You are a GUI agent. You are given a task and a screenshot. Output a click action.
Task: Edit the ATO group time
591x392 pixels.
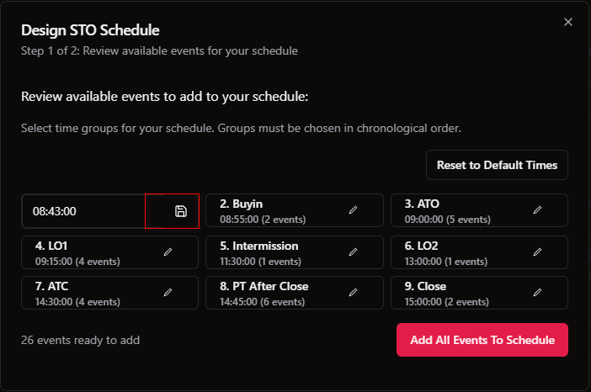click(x=537, y=210)
